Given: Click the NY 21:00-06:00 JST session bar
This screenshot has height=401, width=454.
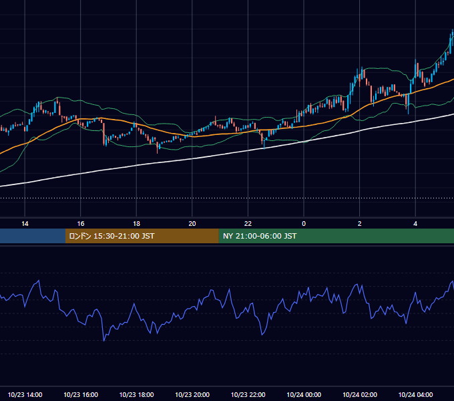Looking at the screenshot, I should 336,236.
